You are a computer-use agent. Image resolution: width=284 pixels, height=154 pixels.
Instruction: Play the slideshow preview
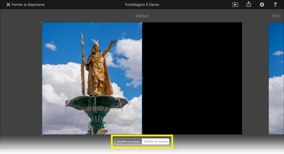[x=235, y=5]
